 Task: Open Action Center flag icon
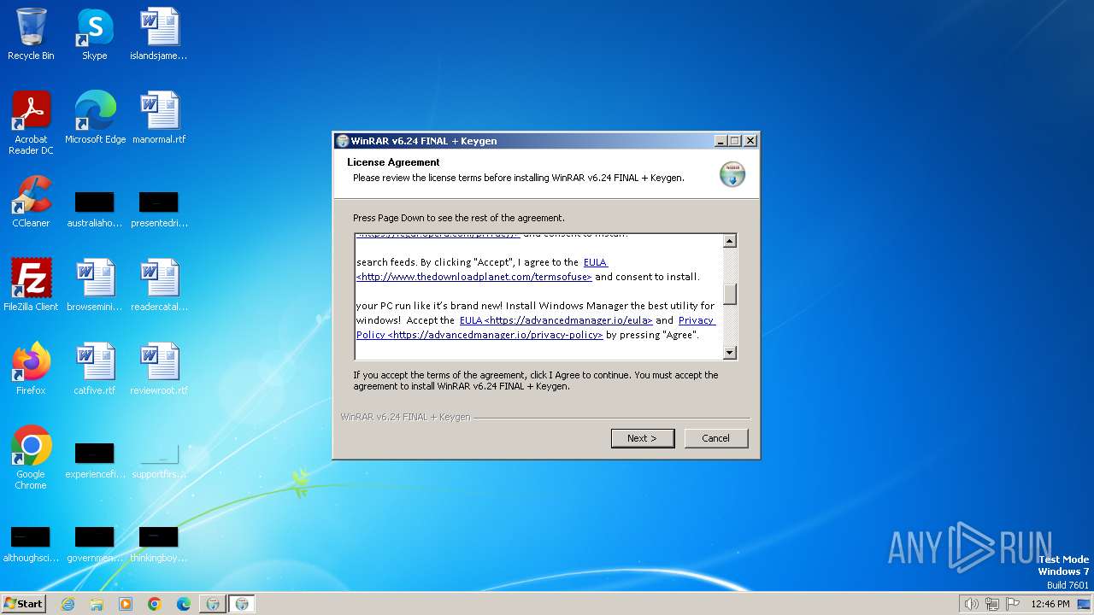(1013, 604)
